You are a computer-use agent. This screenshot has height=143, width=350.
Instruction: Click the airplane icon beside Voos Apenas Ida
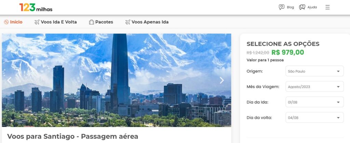point(128,22)
